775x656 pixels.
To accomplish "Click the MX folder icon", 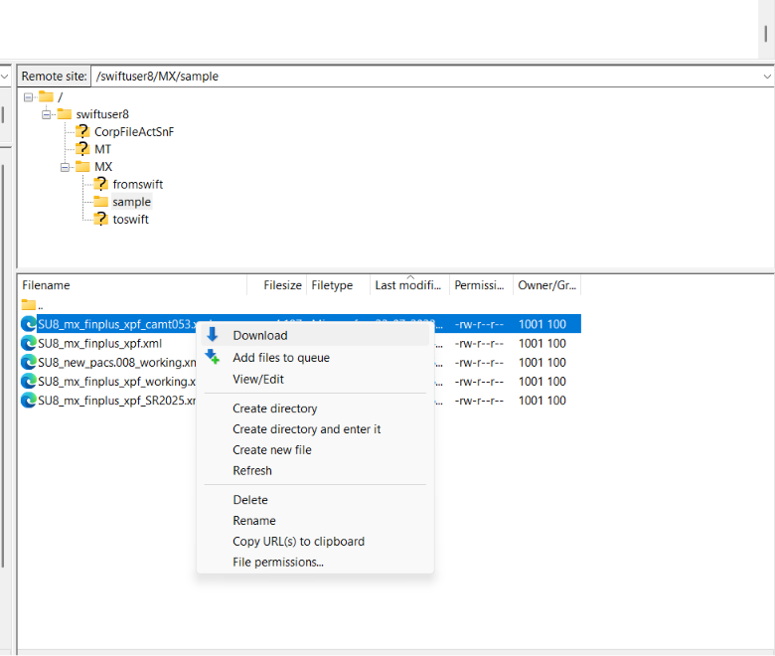I will pyautogui.click(x=82, y=167).
